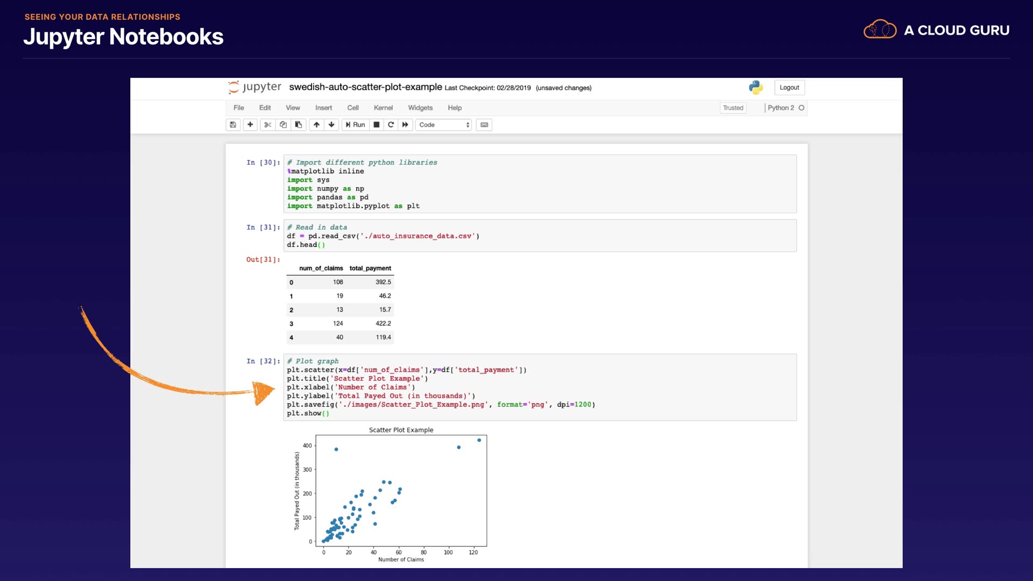
Task: Toggle the Trusted notebook indicator
Action: (733, 108)
